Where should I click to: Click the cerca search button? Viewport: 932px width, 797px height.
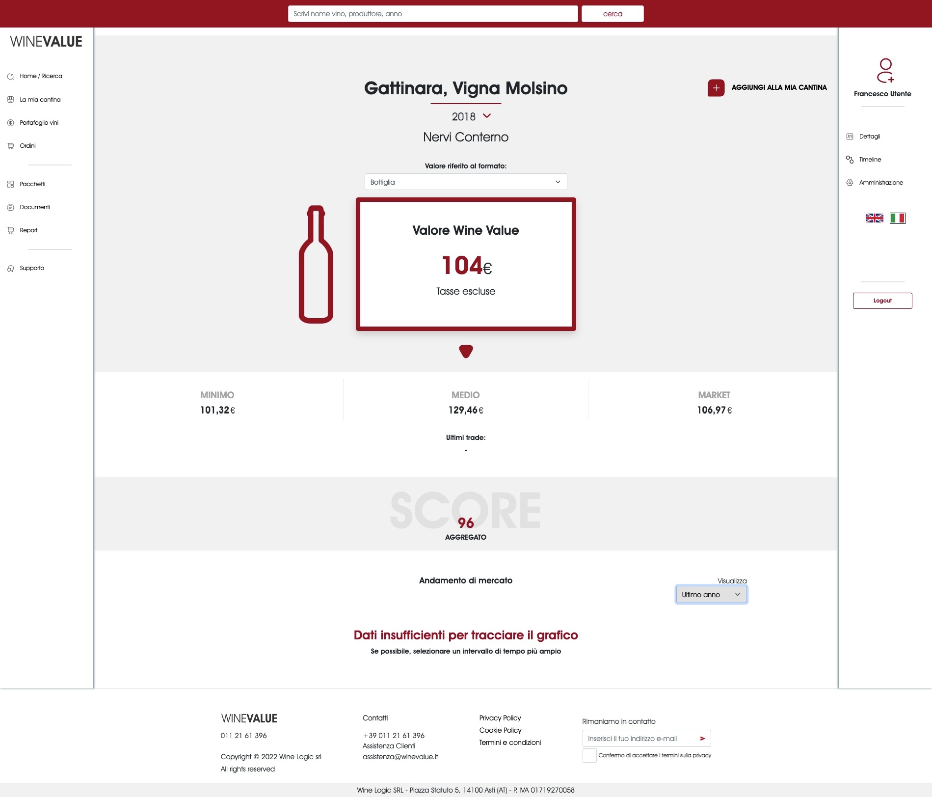tap(612, 14)
